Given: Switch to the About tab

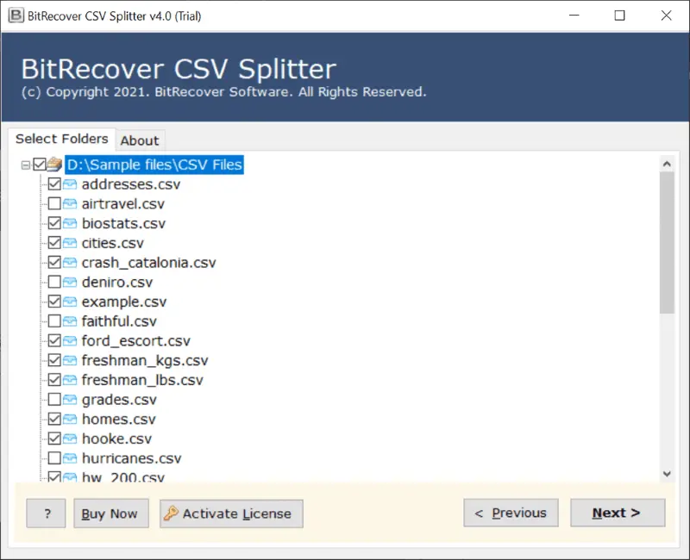Looking at the screenshot, I should pyautogui.click(x=139, y=140).
